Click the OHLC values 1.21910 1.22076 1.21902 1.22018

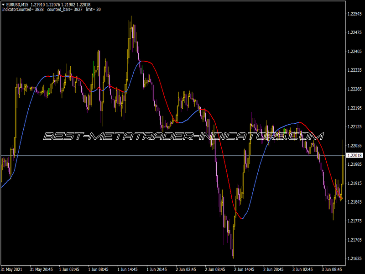61,5
